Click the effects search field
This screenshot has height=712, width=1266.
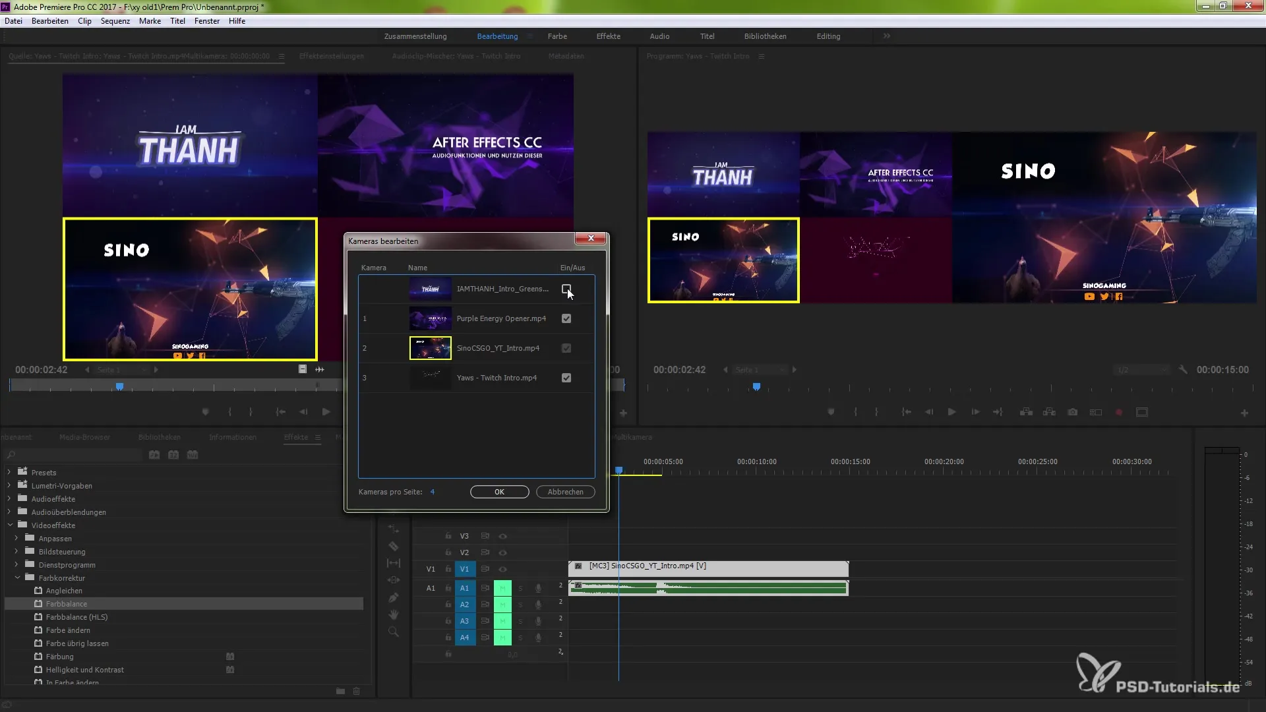tap(74, 455)
